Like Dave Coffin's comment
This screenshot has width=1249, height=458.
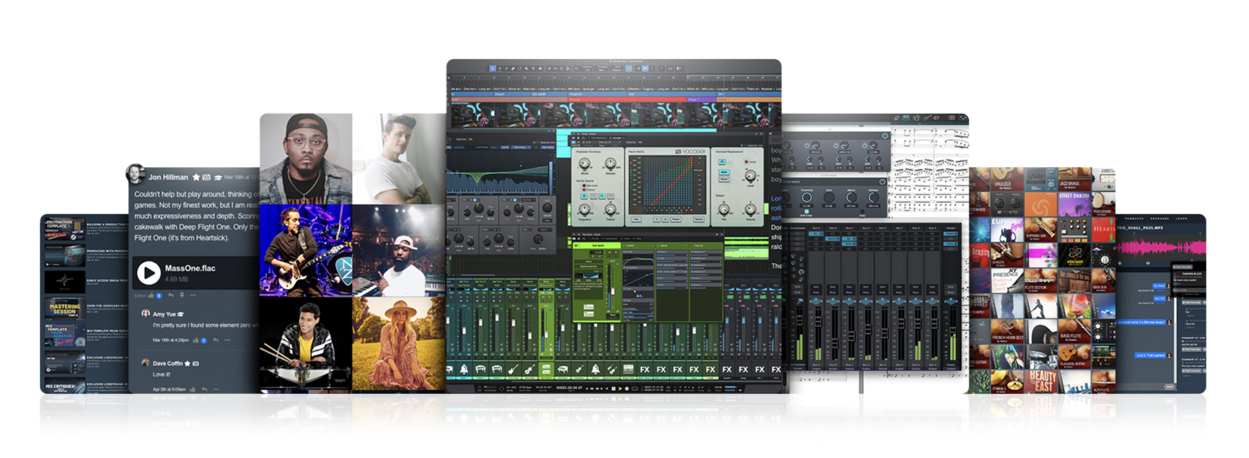point(193,389)
